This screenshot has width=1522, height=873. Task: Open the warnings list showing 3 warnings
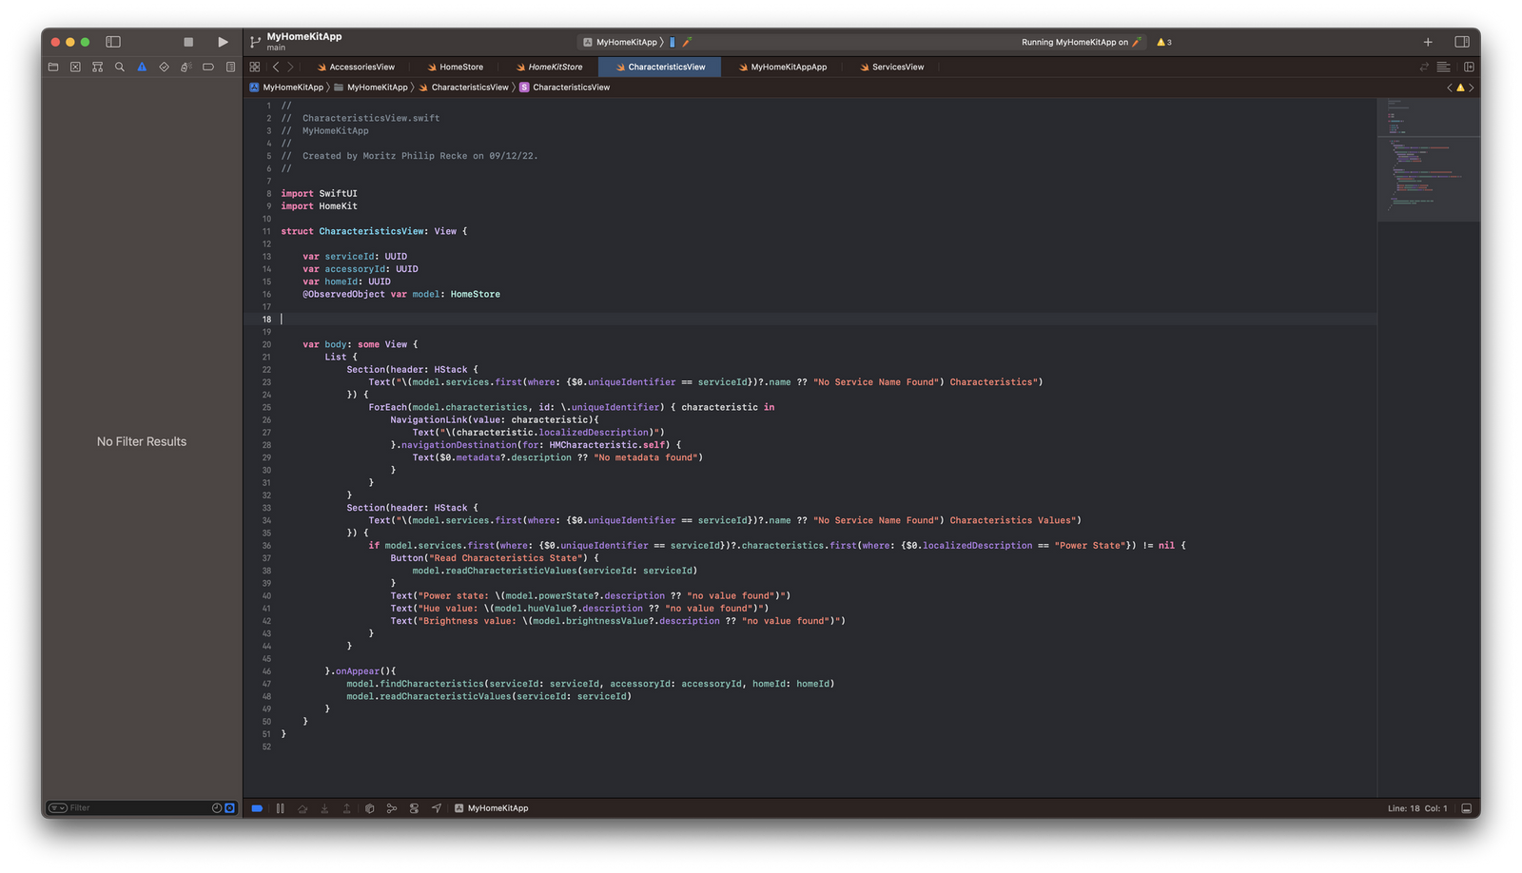click(1162, 42)
